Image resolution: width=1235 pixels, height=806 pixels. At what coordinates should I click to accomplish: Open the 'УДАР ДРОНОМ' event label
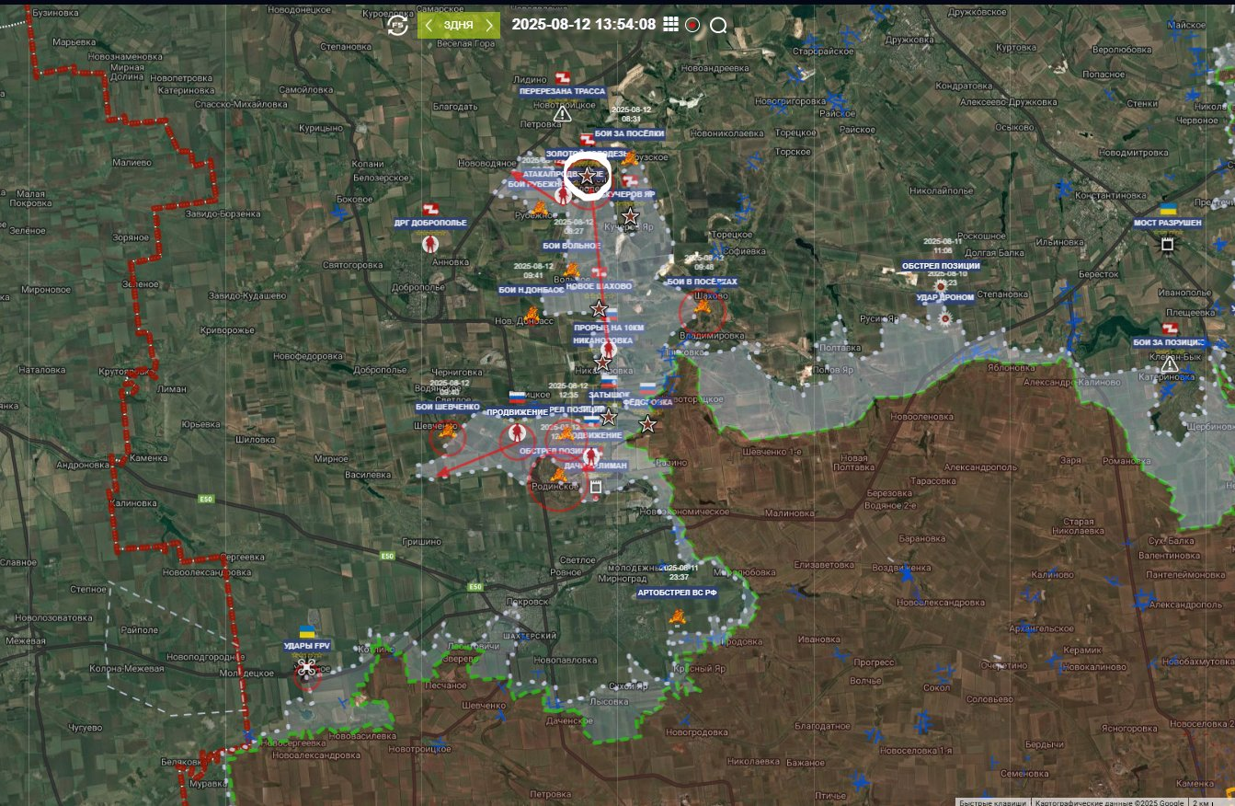944,298
